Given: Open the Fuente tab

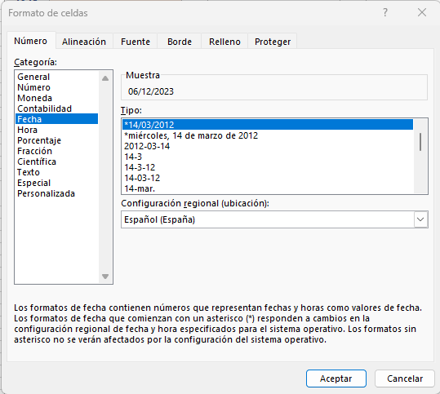Looking at the screenshot, I should (136, 42).
